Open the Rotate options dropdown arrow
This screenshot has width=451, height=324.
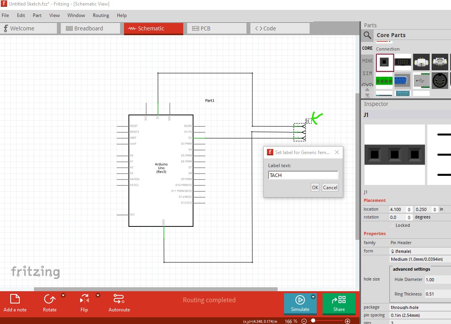click(x=63, y=295)
